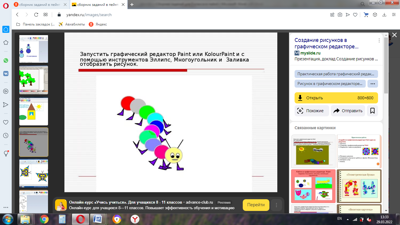The height and width of the screenshot is (225, 400).
Task: Reload the page with the refresh icon
Action: 36,15
